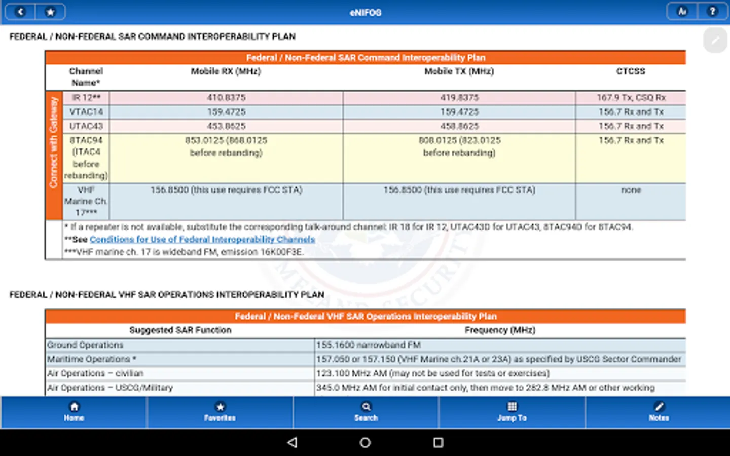This screenshot has height=456, width=730.
Task: Click the Mobile RX (MHz) column header
Action: click(x=226, y=71)
